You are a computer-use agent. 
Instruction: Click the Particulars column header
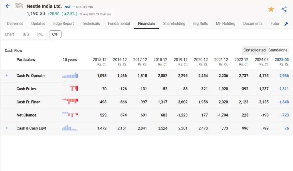point(26,59)
